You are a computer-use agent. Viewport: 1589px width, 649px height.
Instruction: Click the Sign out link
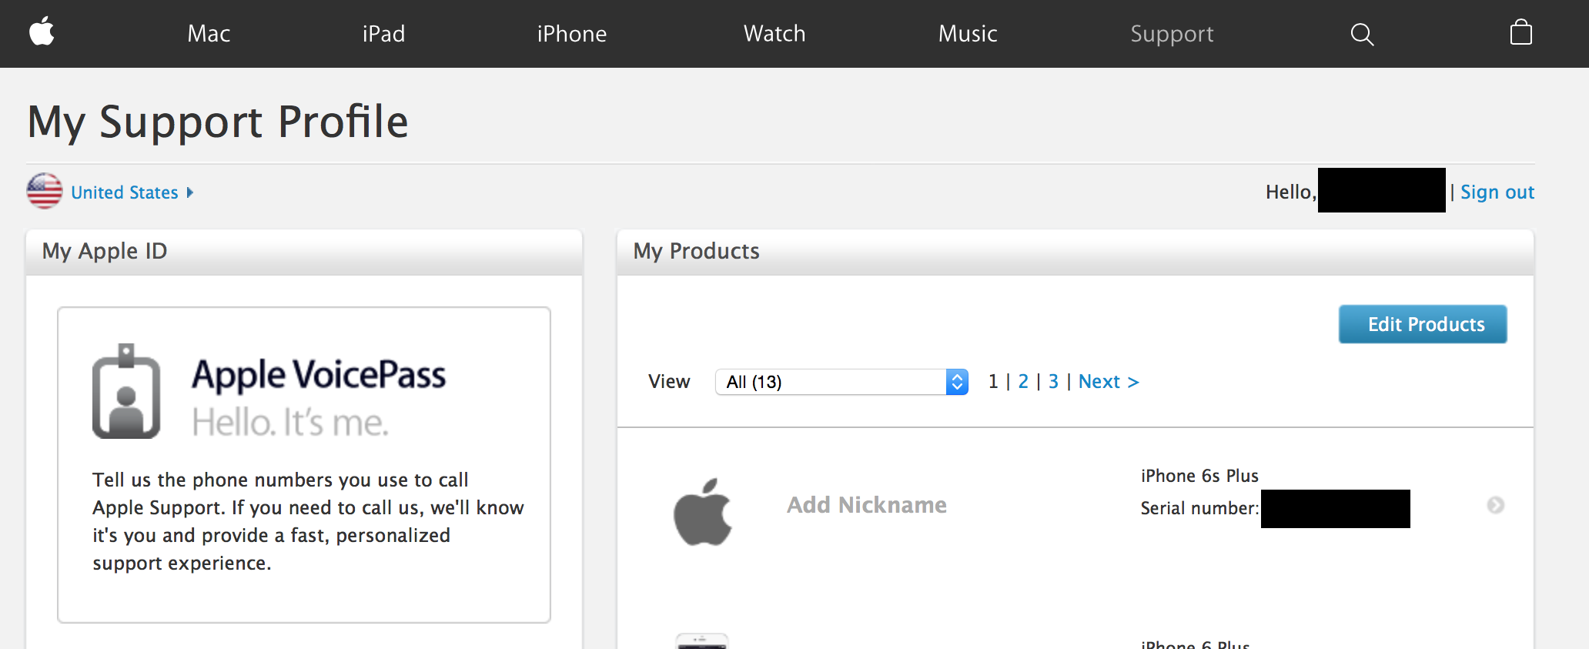pos(1497,192)
